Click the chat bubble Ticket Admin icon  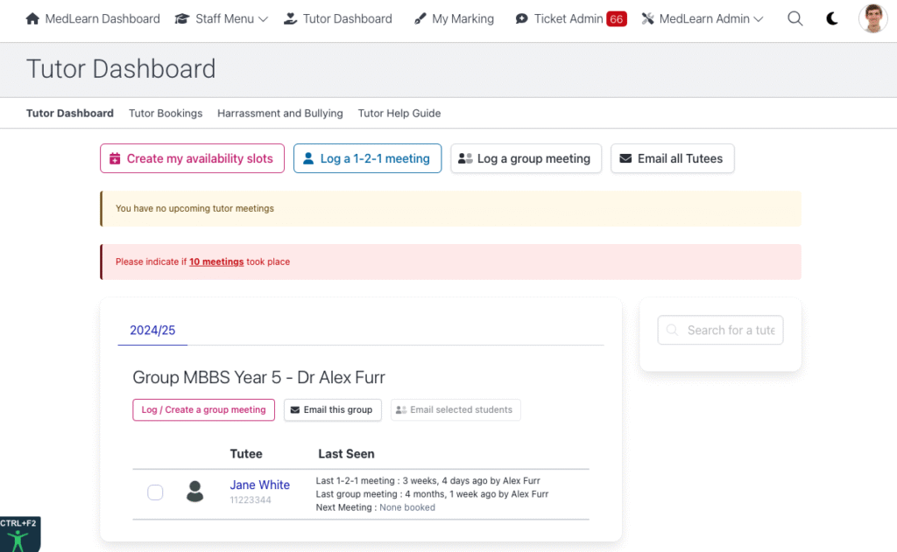(521, 19)
